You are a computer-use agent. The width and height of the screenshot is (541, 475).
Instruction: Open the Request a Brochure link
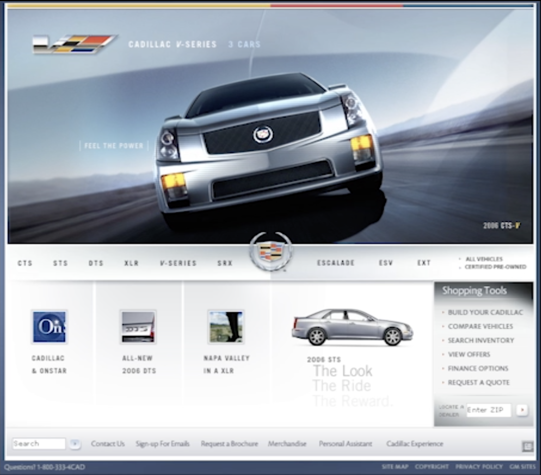(x=229, y=444)
